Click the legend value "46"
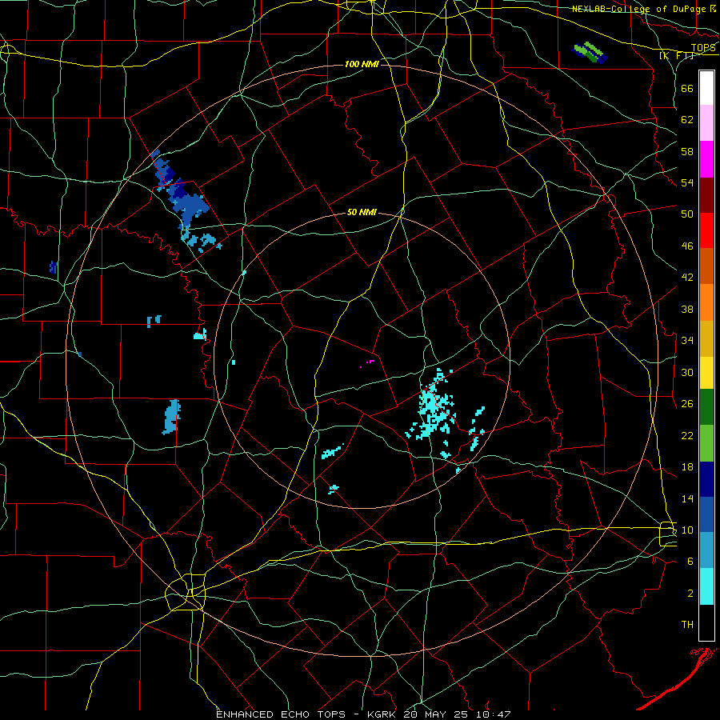The height and width of the screenshot is (720, 720). tap(687, 246)
